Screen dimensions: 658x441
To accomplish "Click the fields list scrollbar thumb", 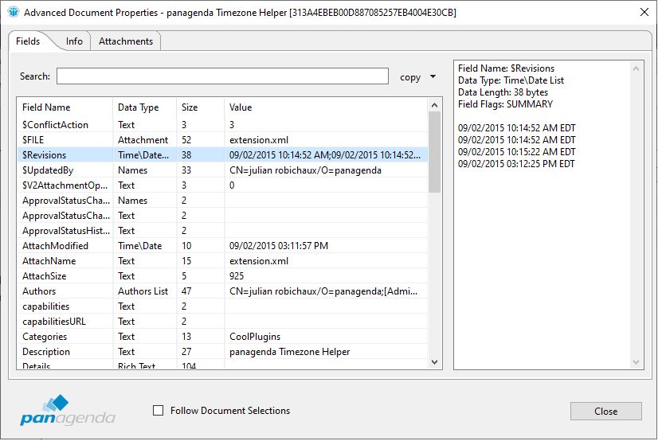I will point(434,152).
